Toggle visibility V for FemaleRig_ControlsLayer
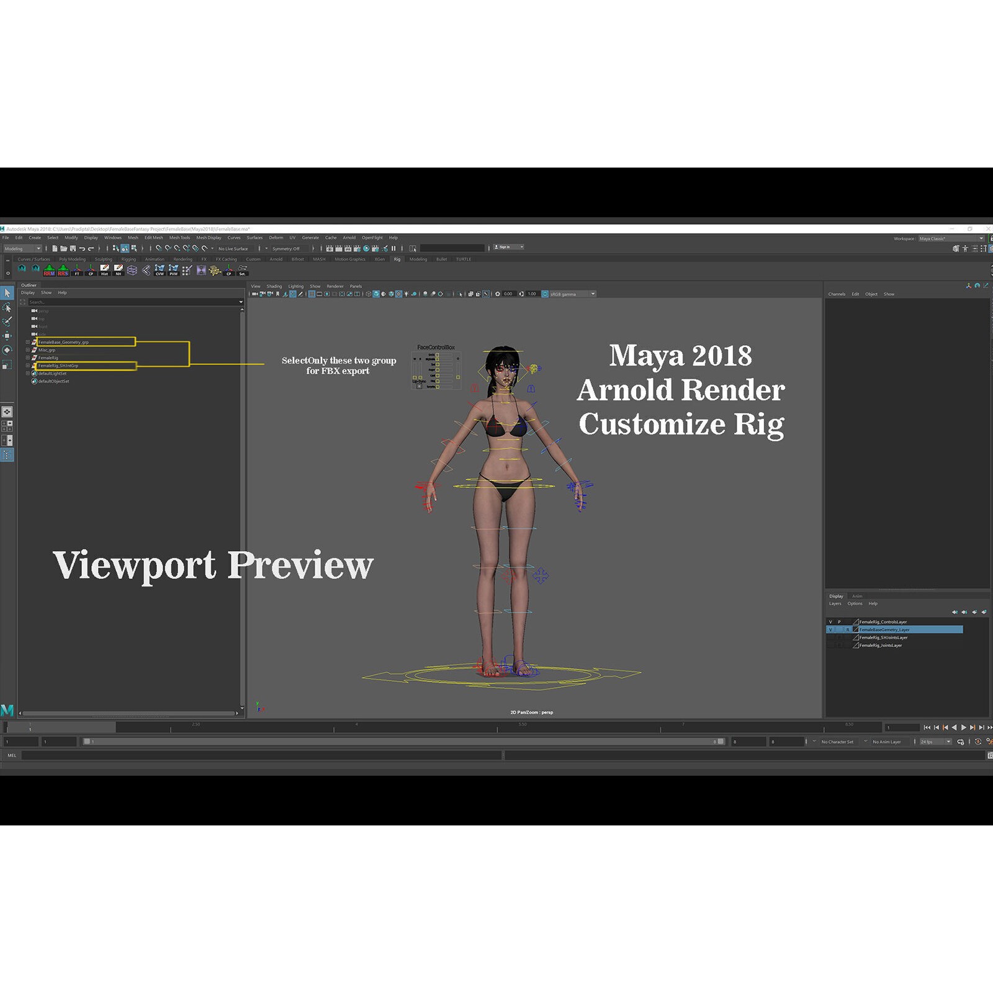993x993 pixels. (x=830, y=622)
